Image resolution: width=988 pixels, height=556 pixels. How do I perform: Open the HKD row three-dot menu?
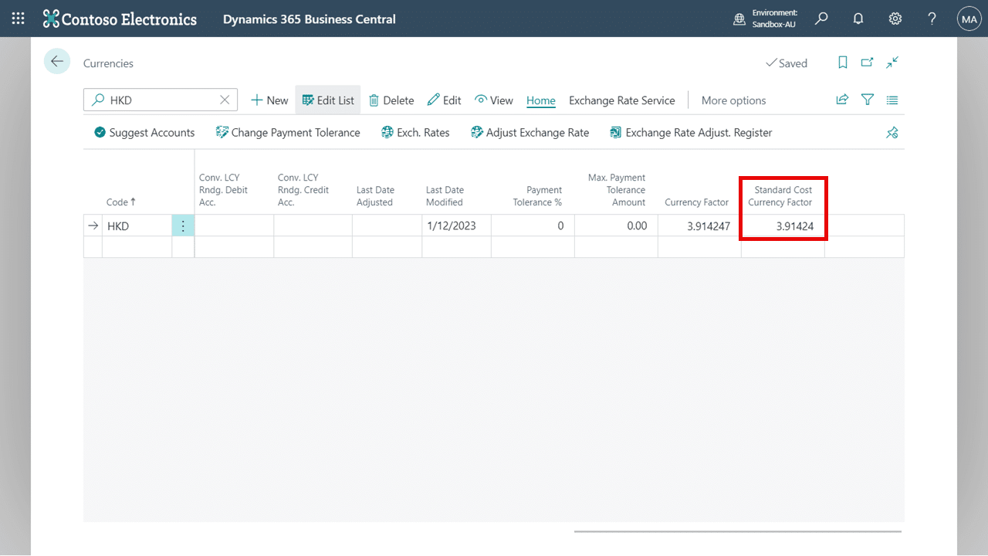(x=183, y=226)
